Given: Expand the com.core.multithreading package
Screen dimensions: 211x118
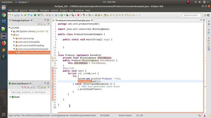Looking at the screenshot, I should pyautogui.click(x=14, y=45).
